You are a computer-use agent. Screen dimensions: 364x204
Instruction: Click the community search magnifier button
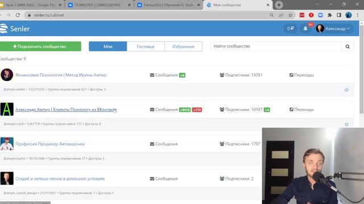click(x=348, y=46)
